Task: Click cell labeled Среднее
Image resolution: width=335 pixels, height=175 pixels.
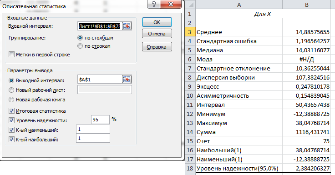Action: pos(239,32)
